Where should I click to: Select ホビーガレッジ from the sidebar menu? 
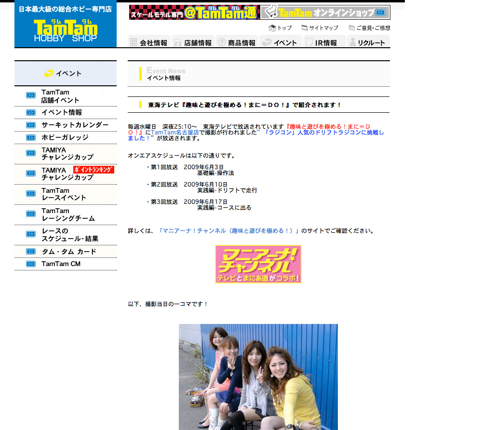(65, 137)
